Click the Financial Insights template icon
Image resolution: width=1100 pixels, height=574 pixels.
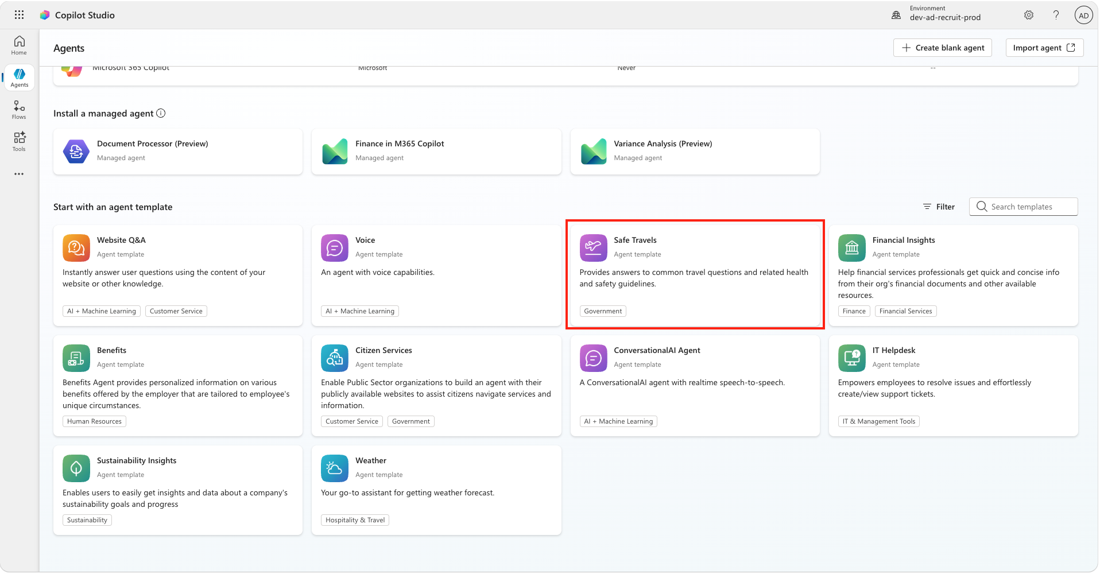(852, 248)
